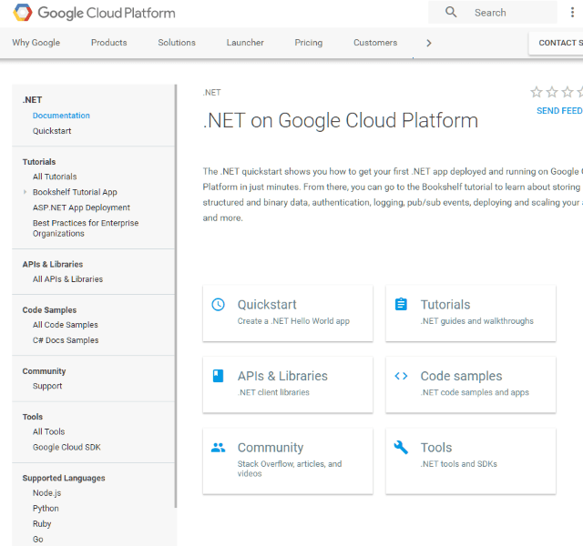The image size is (583, 546).
Task: Open Support under Community
Action: 47,386
